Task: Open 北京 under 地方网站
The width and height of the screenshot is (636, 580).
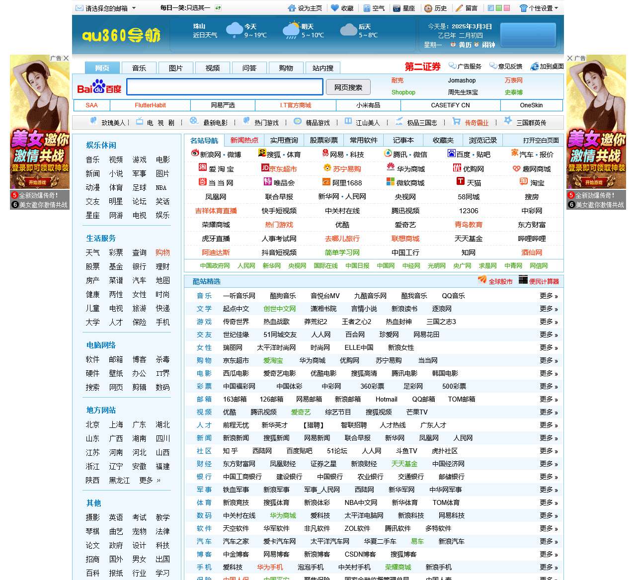Action: click(x=92, y=424)
